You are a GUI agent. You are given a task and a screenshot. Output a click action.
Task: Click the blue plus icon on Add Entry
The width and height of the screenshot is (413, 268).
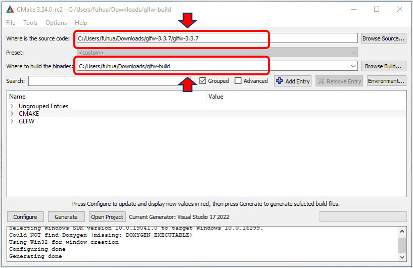click(280, 81)
